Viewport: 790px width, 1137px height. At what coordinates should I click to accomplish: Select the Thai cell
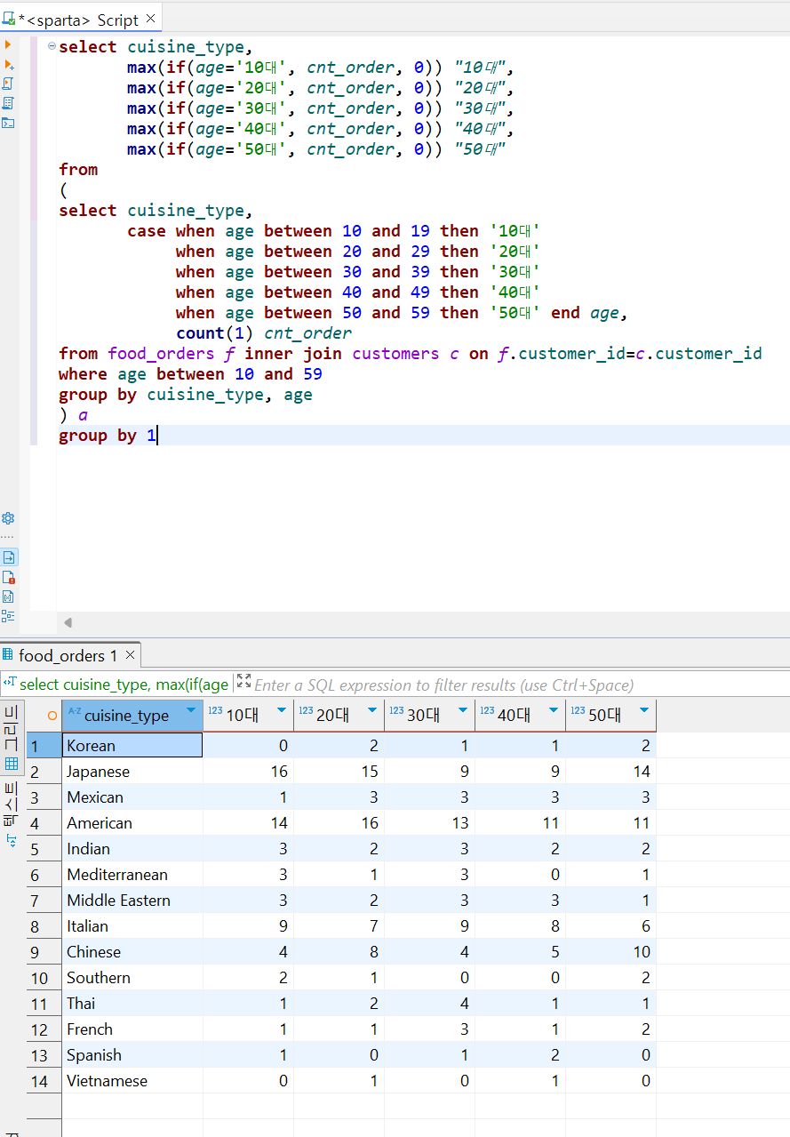pyautogui.click(x=132, y=1004)
